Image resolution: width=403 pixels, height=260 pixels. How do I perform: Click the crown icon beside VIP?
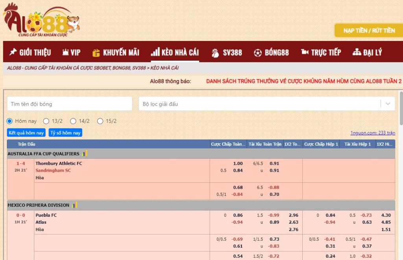[66, 52]
